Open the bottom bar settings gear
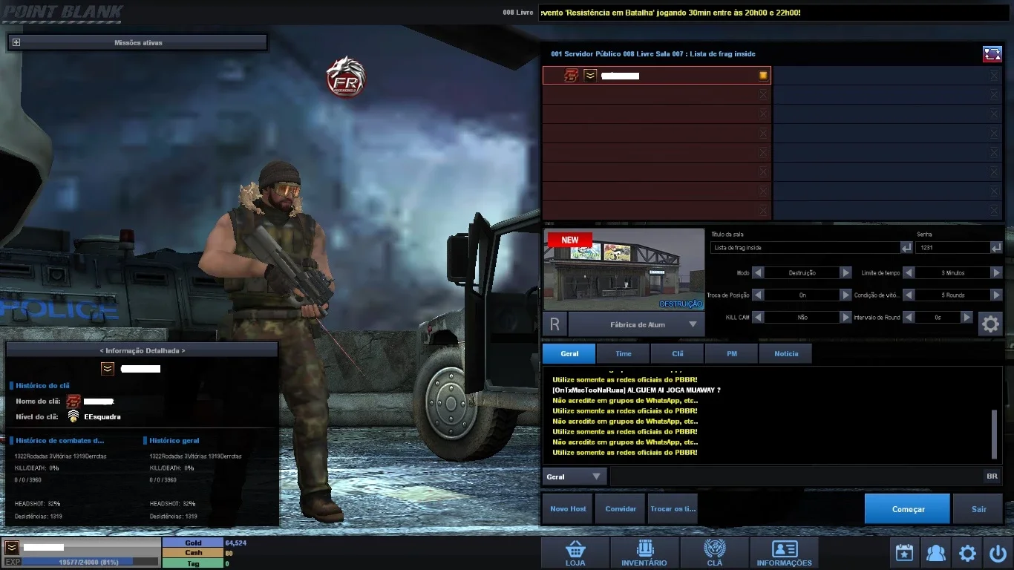Screen dimensions: 1014x570 pos(967,553)
